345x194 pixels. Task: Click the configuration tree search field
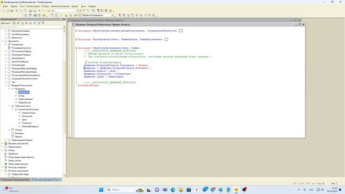[x=31, y=27]
